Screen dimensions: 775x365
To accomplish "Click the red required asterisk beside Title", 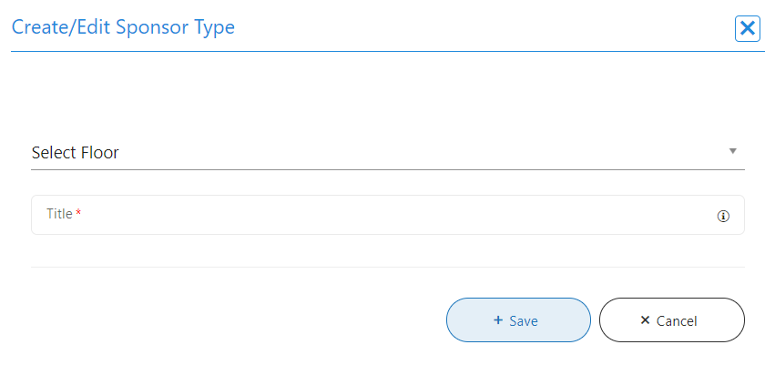I will point(78,214).
